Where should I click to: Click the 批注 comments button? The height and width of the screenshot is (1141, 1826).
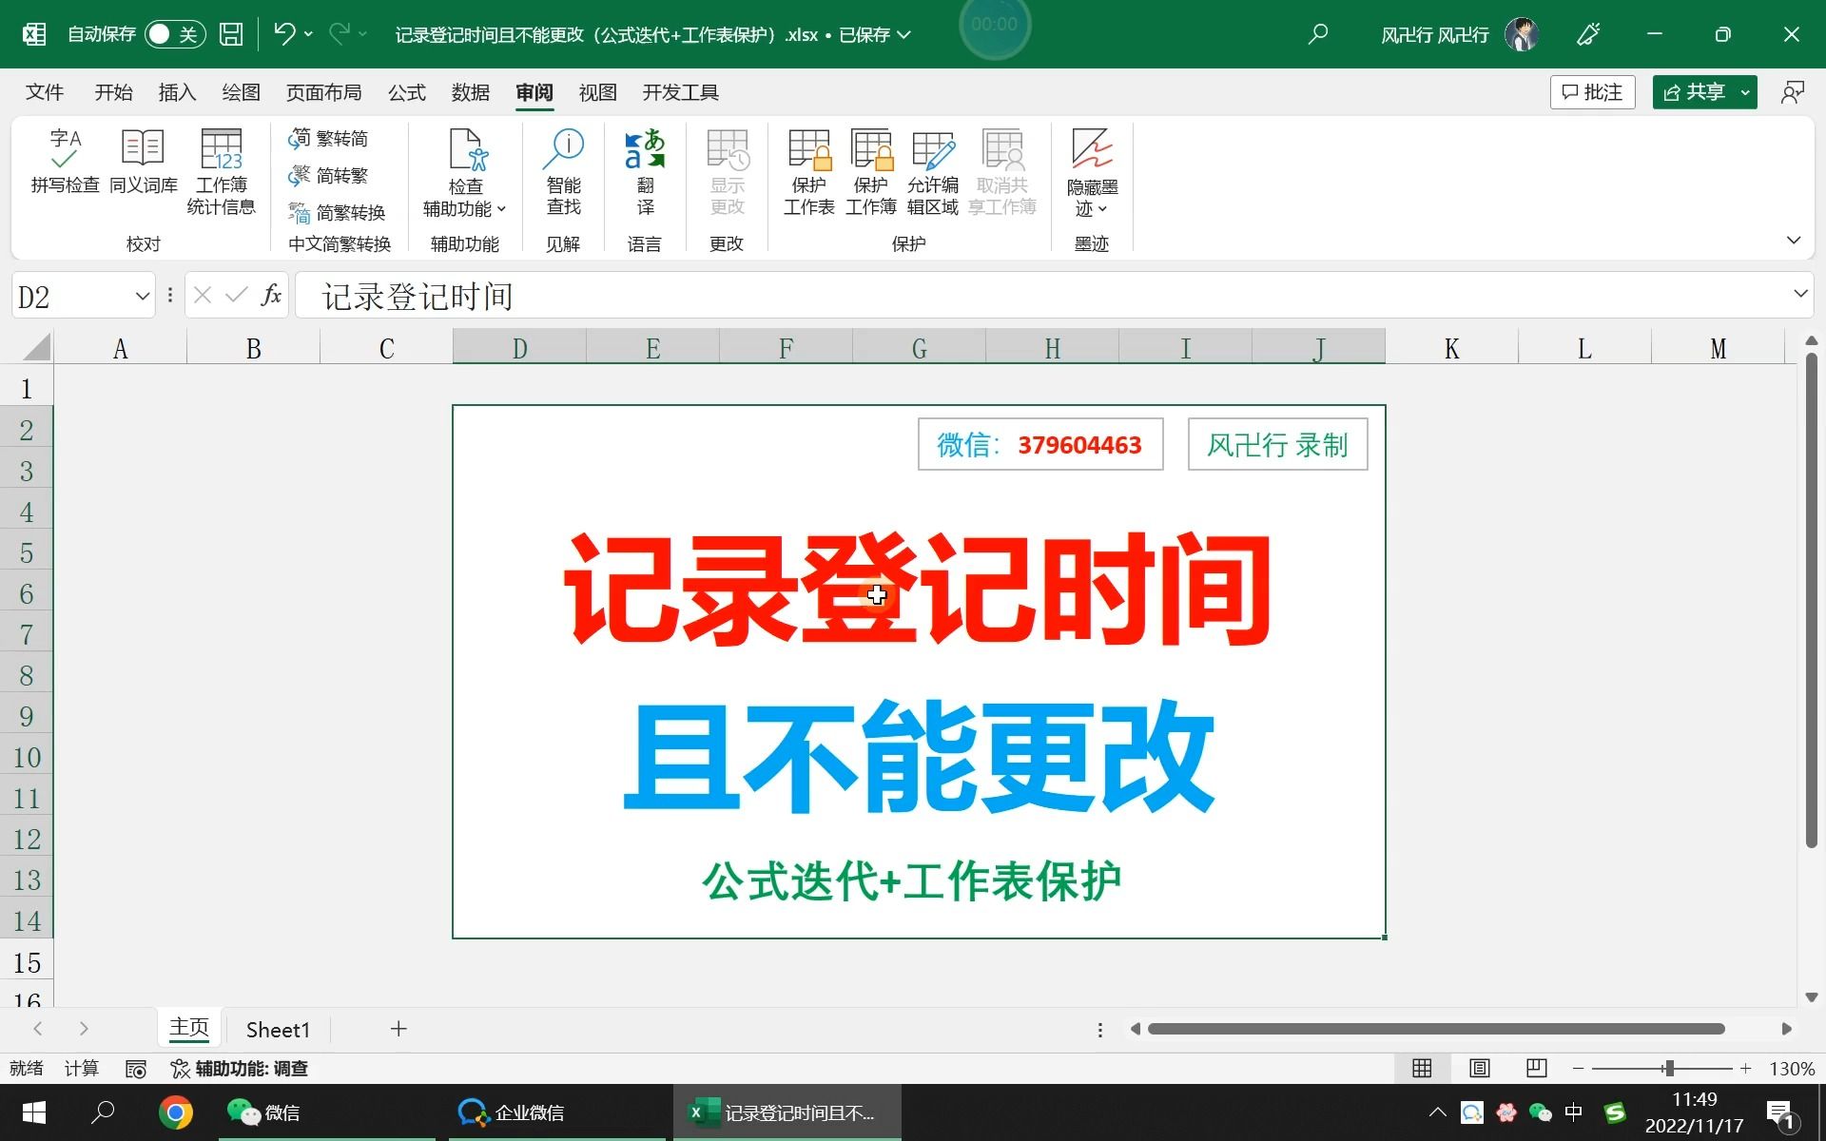tap(1592, 91)
